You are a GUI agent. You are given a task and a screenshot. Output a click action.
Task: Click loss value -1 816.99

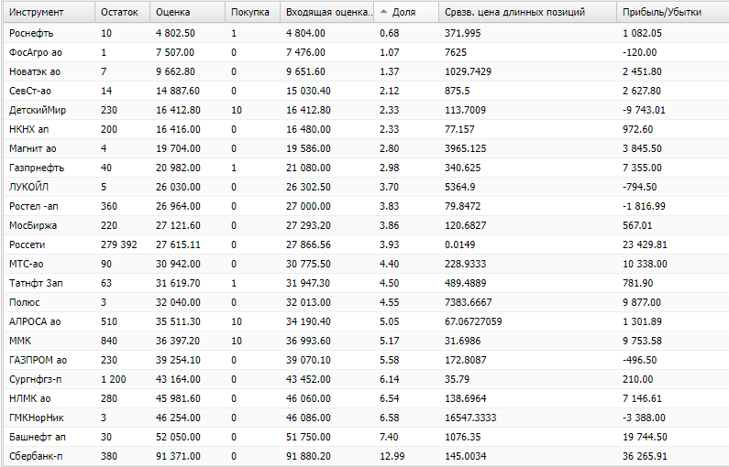[x=644, y=207]
